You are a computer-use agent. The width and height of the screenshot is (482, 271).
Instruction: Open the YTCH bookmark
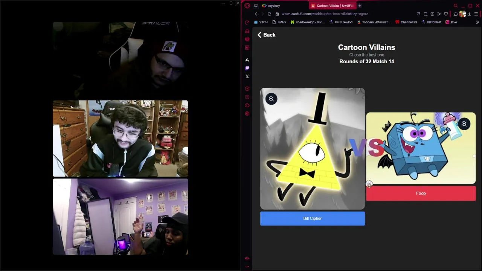tap(261, 22)
